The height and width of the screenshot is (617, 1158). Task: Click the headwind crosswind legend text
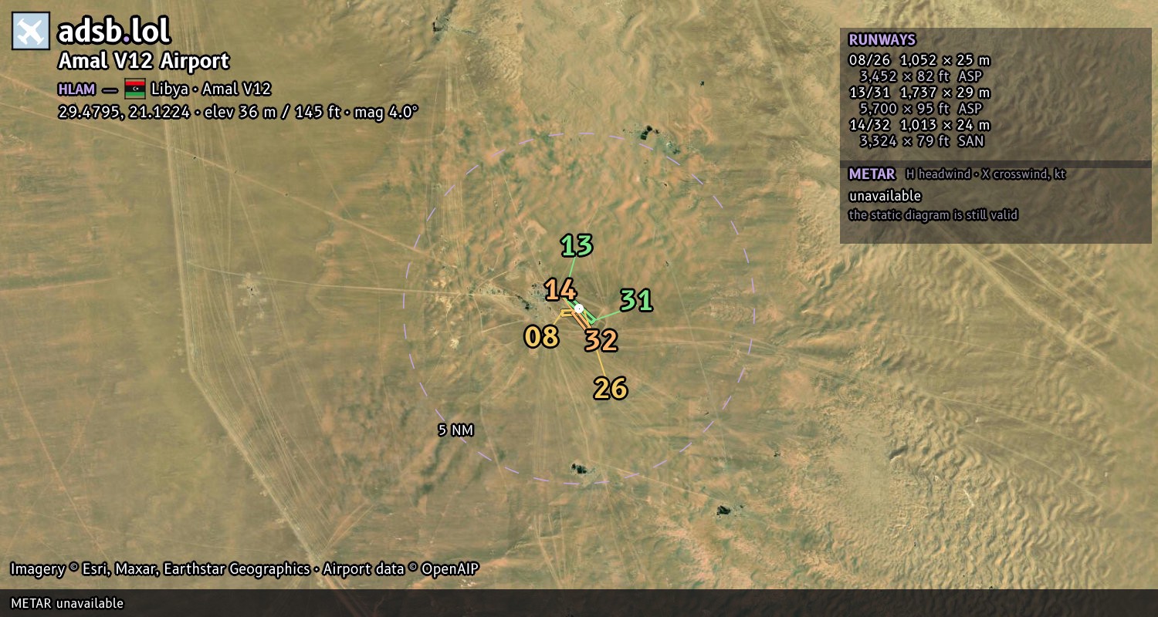(x=986, y=174)
